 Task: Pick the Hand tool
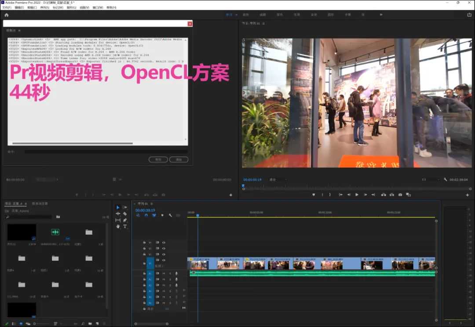pos(118,226)
